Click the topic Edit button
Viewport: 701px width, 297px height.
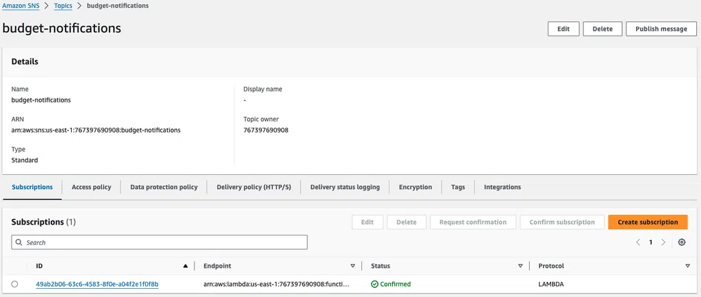tap(563, 29)
